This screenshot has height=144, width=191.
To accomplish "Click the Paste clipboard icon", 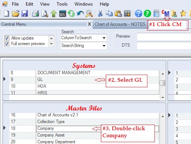I will (x=118, y=13).
